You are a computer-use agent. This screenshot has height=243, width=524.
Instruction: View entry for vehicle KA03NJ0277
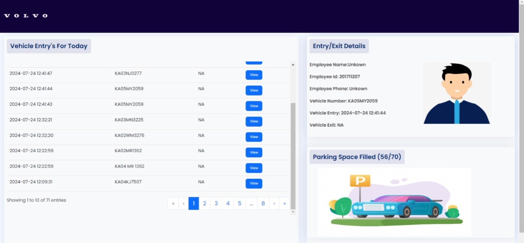pos(254,75)
